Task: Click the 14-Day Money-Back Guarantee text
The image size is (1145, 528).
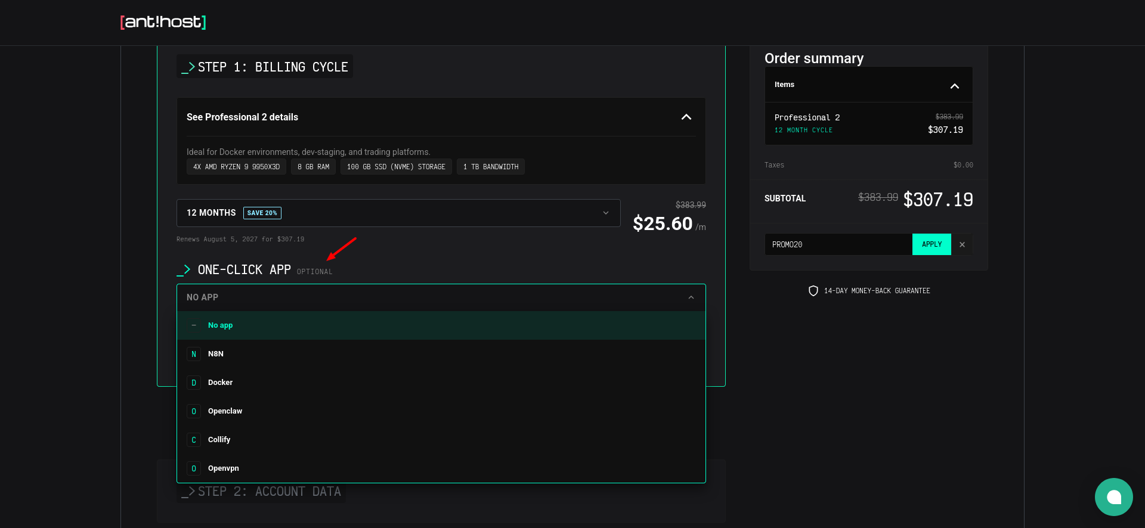Action: (877, 291)
